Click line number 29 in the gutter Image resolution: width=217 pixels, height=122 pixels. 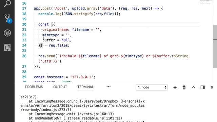click(24, 77)
